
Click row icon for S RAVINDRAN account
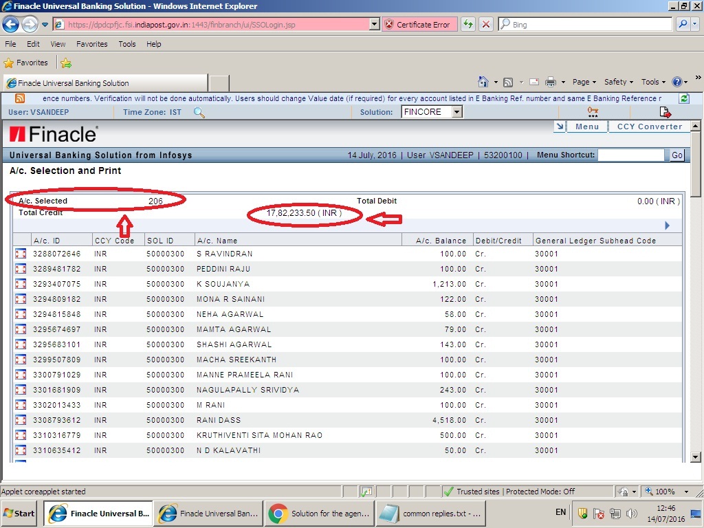20,254
